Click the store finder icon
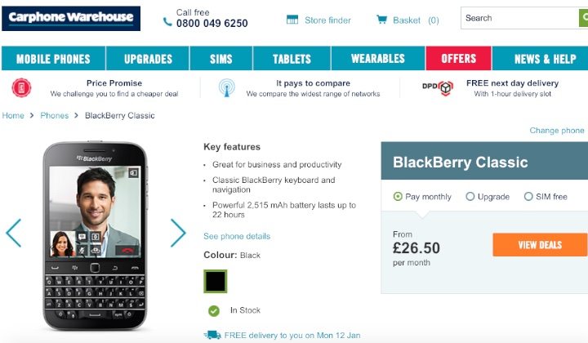588x343 pixels. [x=292, y=20]
